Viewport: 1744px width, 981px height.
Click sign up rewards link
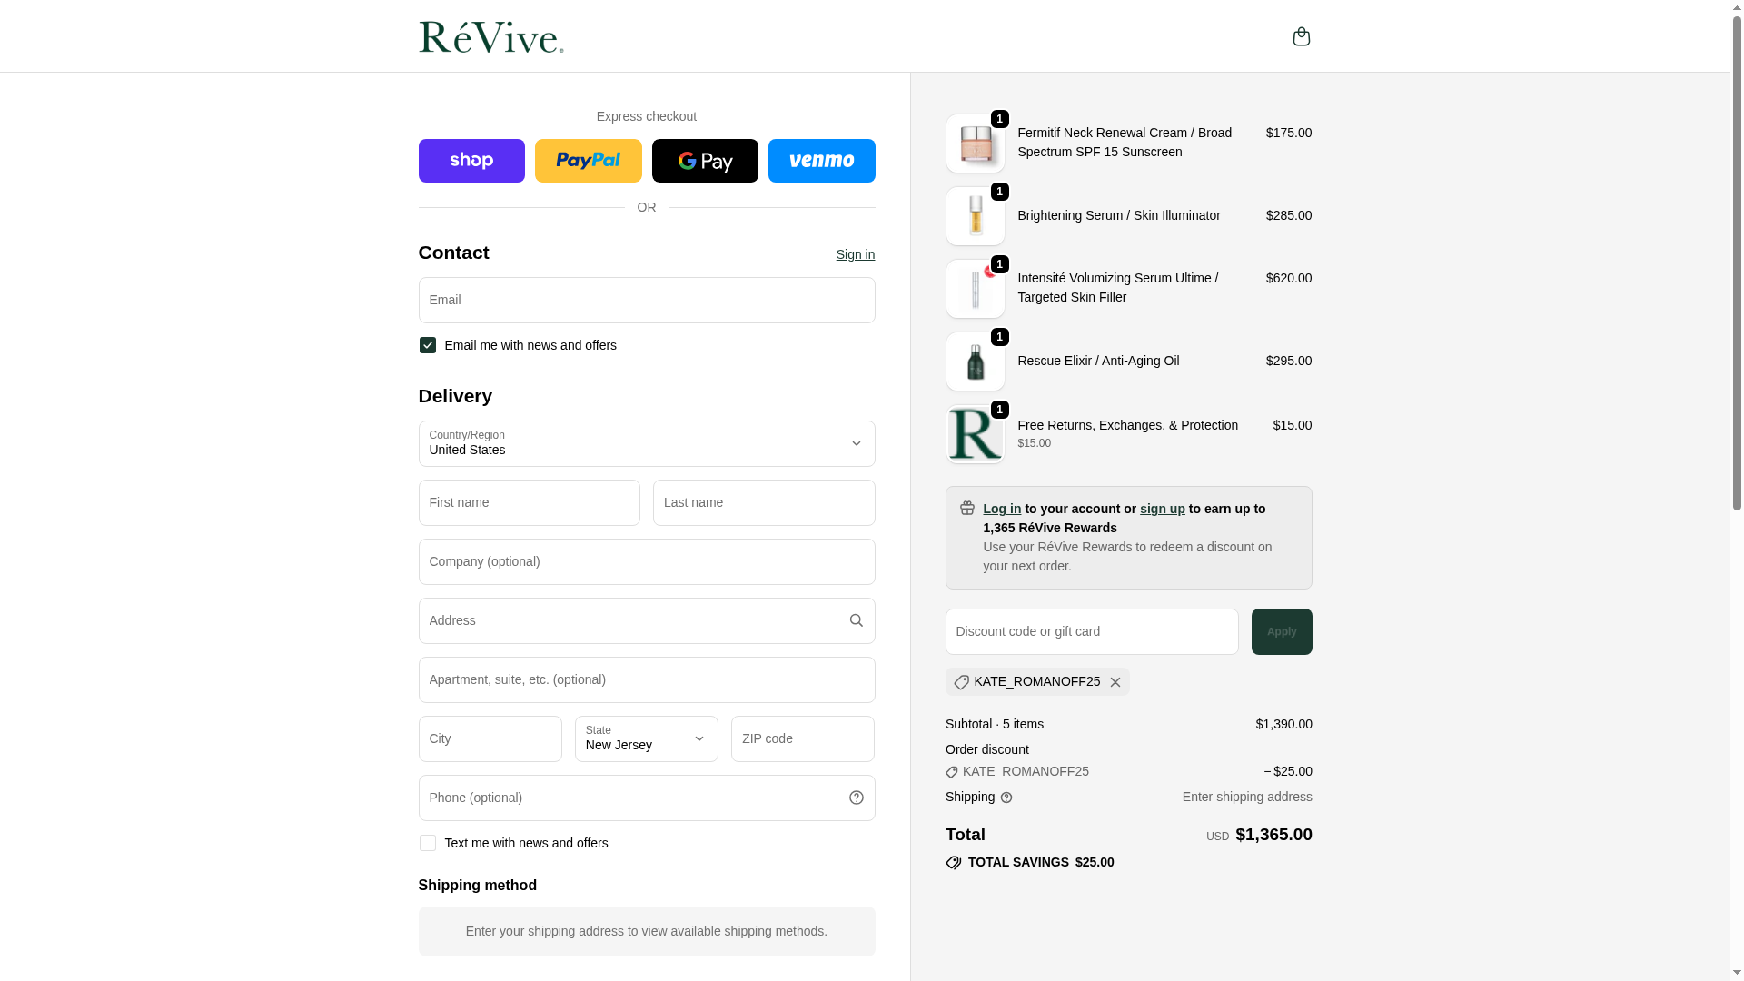(1162, 509)
